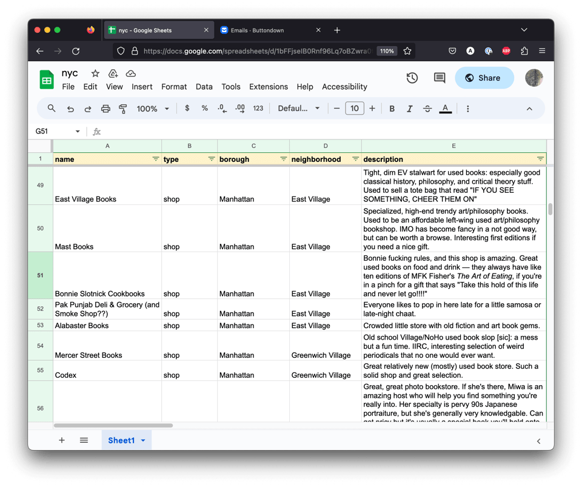Toggle italic formatting
The width and height of the screenshot is (582, 487).
(409, 108)
